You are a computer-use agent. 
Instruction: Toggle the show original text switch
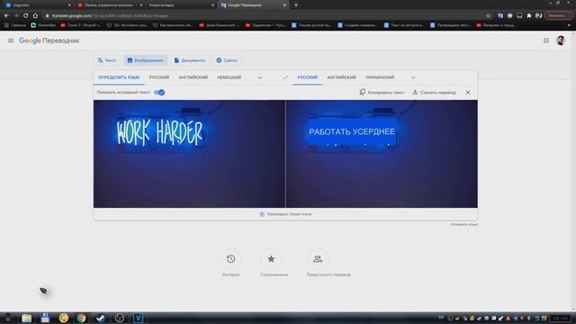pos(159,92)
